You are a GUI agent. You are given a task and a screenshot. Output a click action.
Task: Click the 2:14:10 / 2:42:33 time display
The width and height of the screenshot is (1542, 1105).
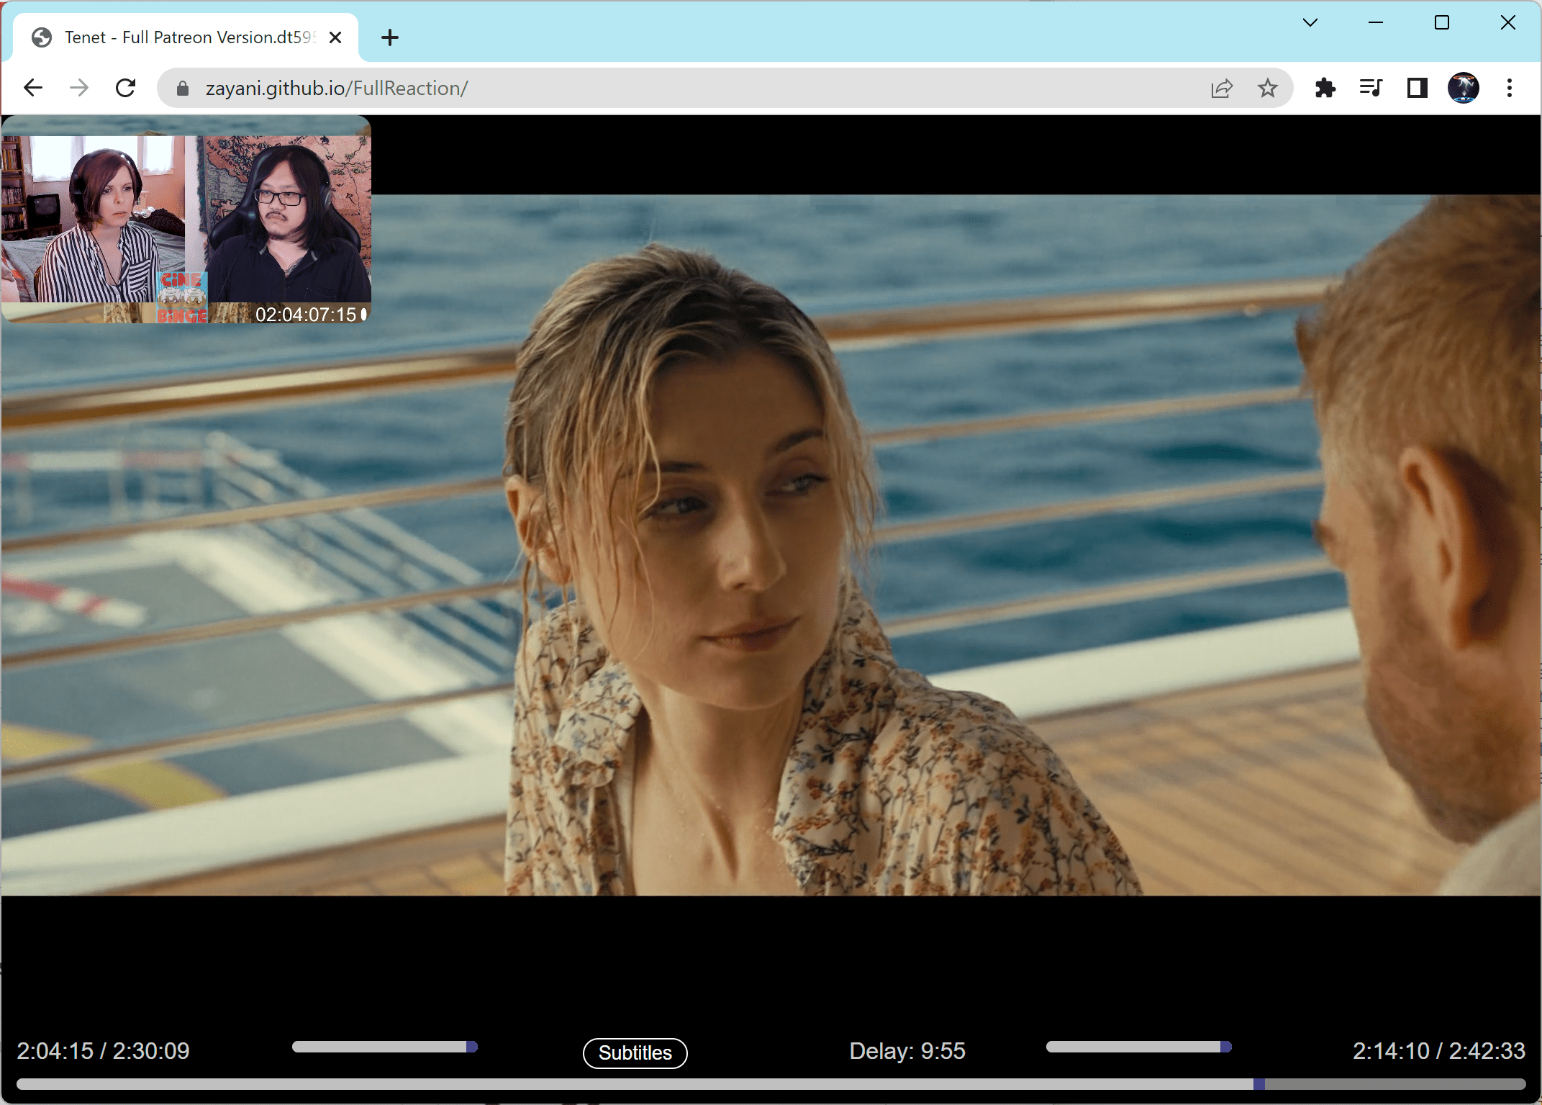pos(1439,1051)
